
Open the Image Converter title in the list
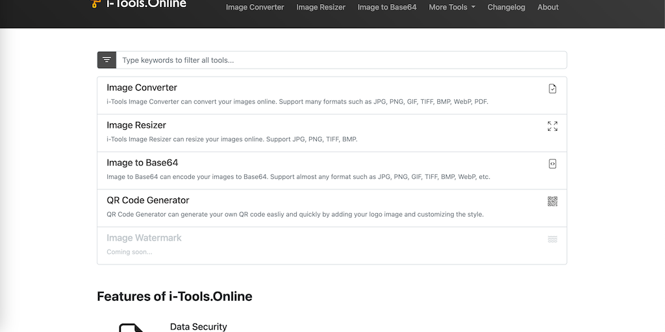pyautogui.click(x=142, y=88)
